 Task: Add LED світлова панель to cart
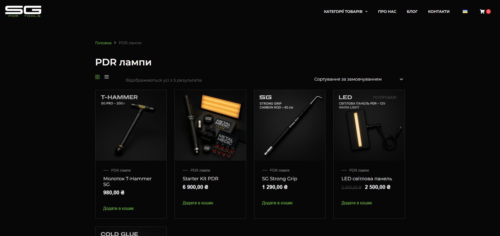tap(357, 203)
